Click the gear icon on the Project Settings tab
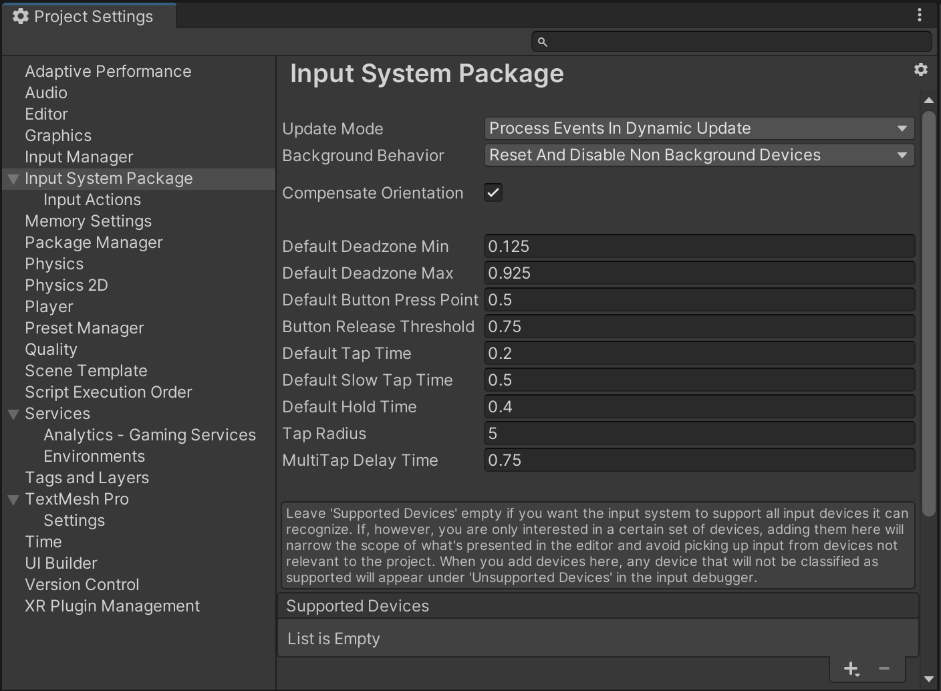Viewport: 941px width, 691px height. coord(21,15)
